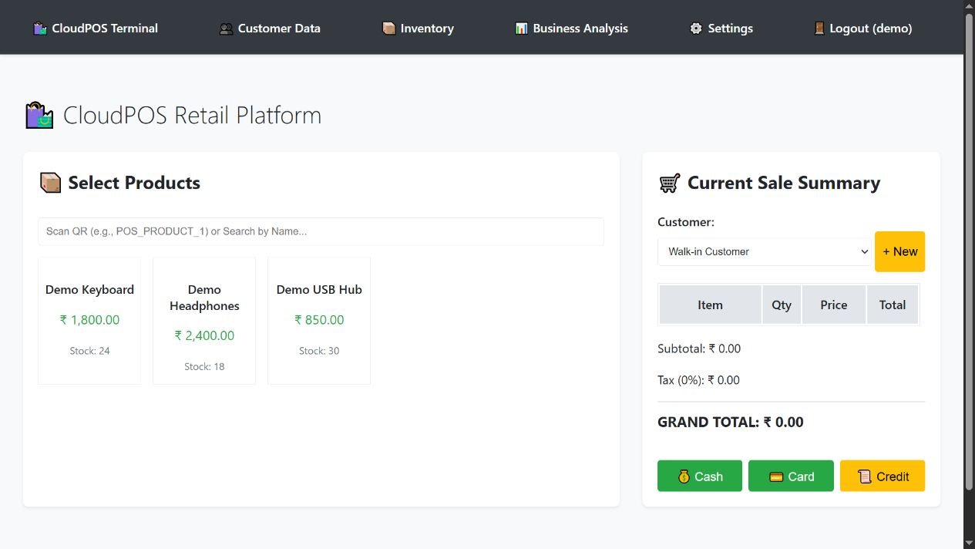Select Logout (demo) link
Screen dimensions: 975x549
(862, 29)
